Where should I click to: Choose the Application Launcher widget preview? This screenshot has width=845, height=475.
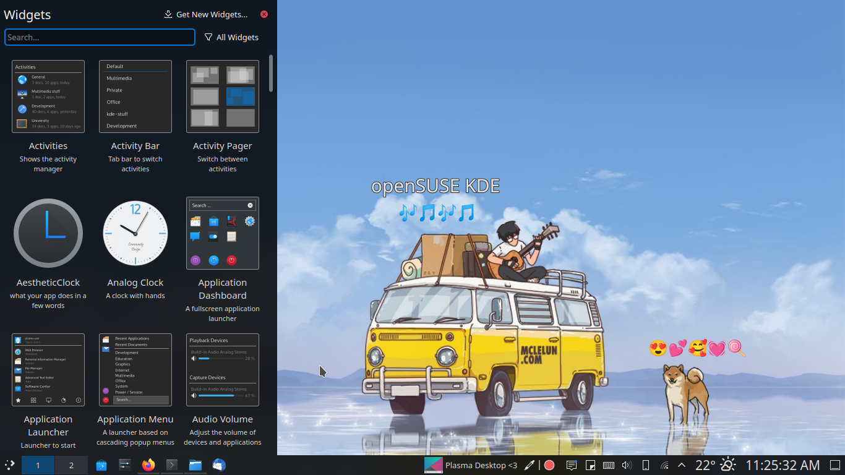48,370
